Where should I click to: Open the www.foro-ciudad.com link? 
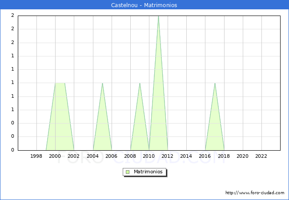point(255,193)
